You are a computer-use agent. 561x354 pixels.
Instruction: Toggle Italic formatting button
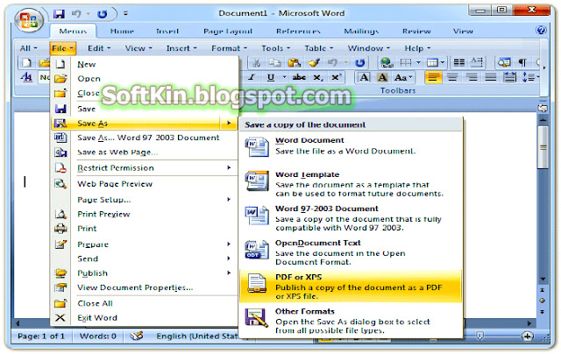coord(252,78)
